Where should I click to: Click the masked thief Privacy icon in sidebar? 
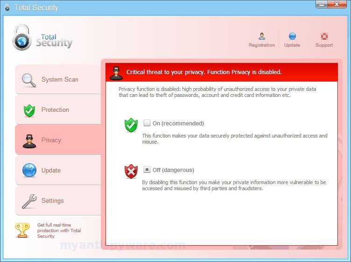point(29,141)
